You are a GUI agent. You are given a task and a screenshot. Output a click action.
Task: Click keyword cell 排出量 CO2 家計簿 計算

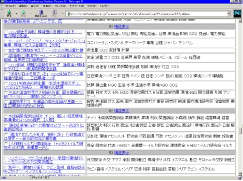click(x=161, y=50)
